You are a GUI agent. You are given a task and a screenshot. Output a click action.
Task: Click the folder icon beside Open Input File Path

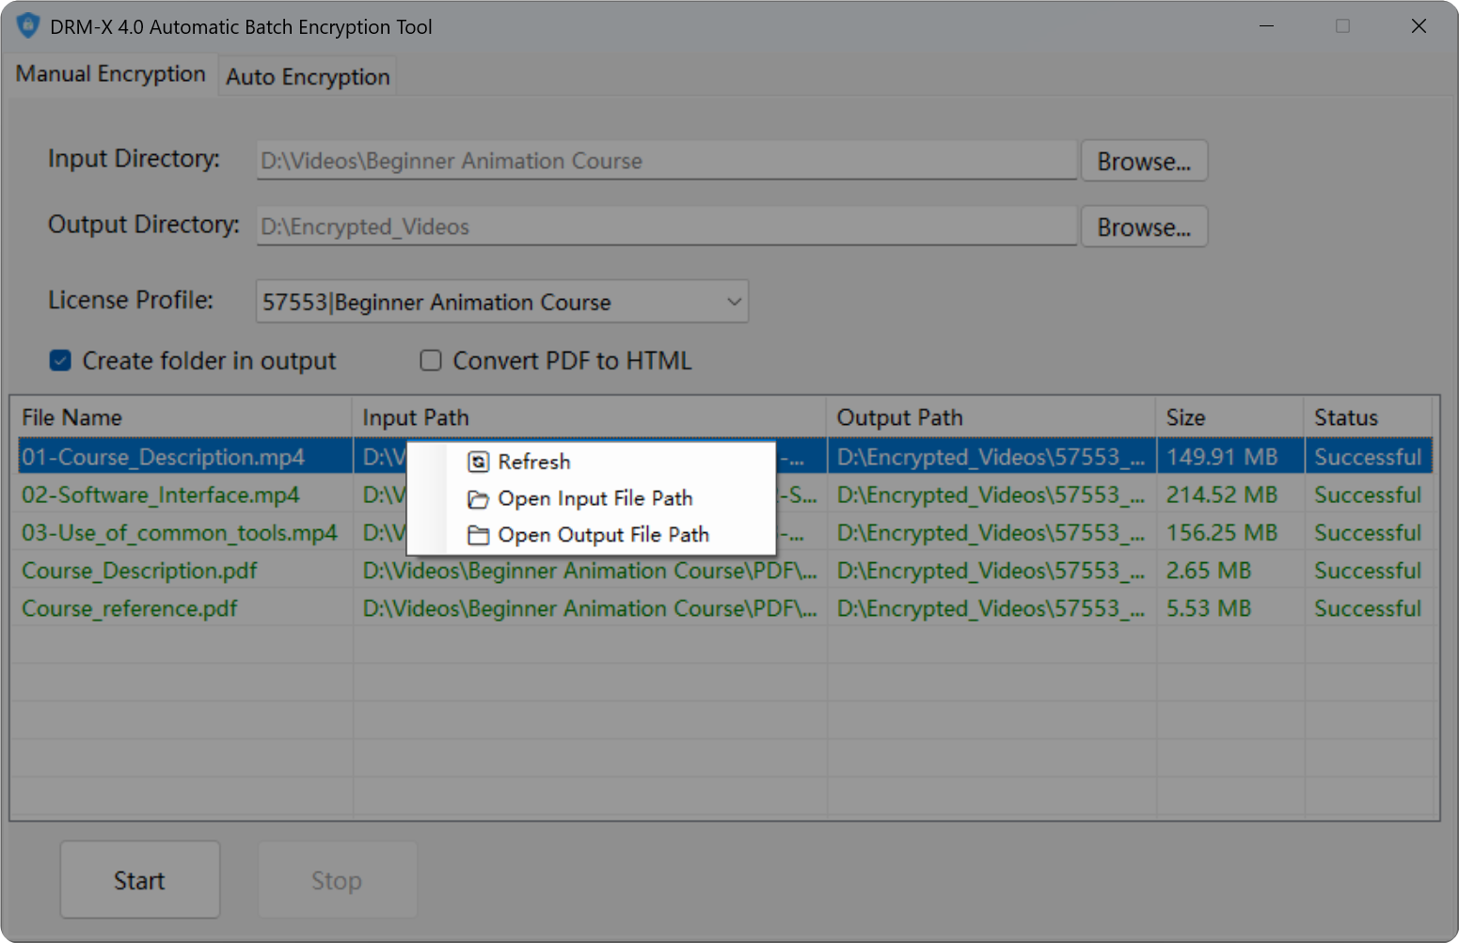tap(478, 498)
